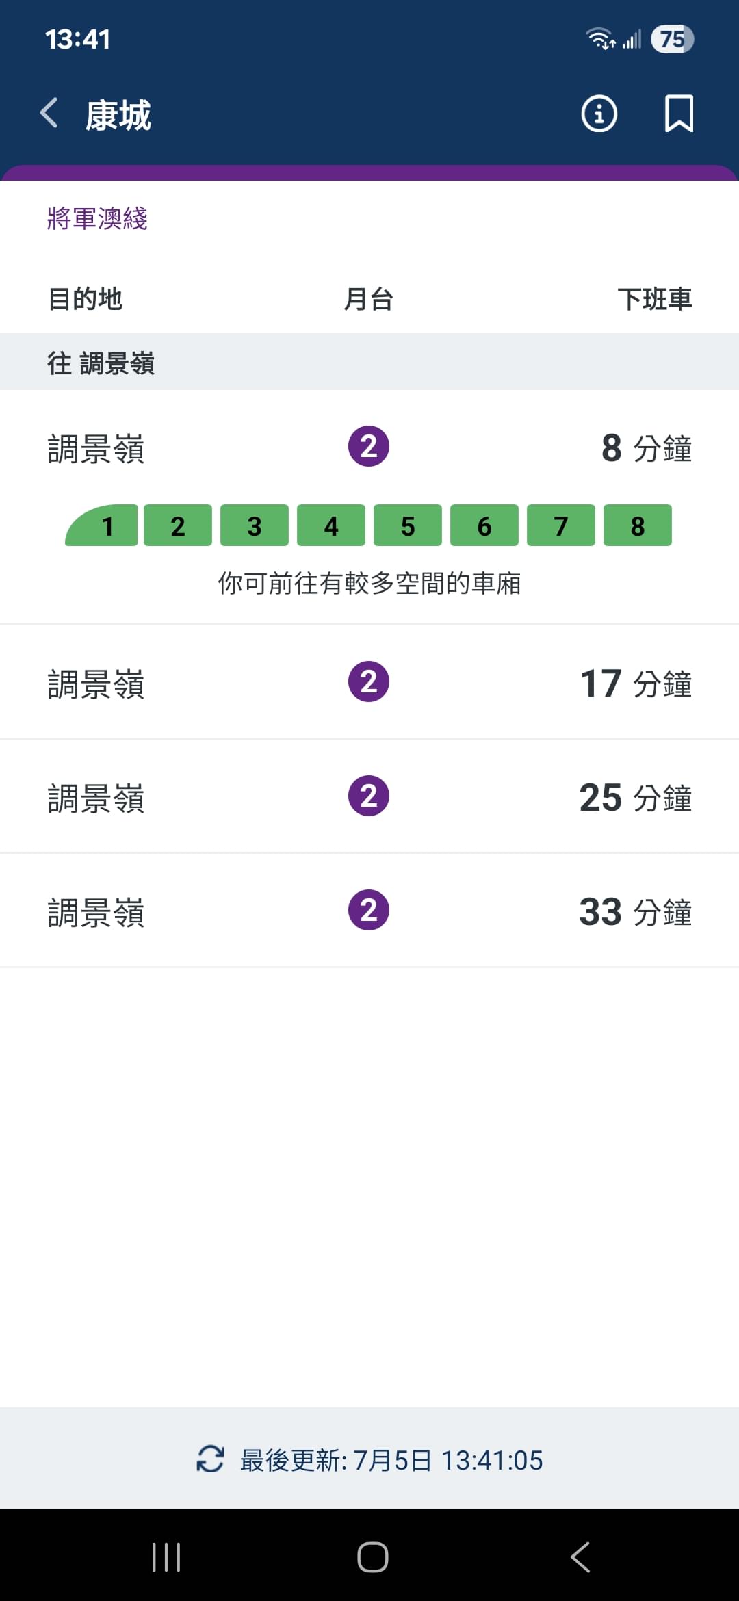Tap train car 4 occupancy indicator

tap(331, 525)
